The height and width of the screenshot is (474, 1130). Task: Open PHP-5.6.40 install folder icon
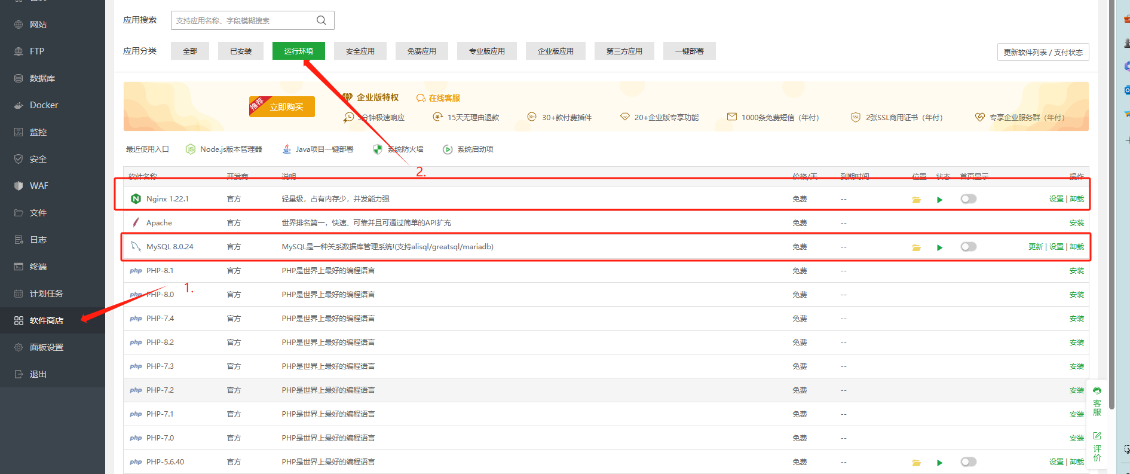[x=917, y=463]
